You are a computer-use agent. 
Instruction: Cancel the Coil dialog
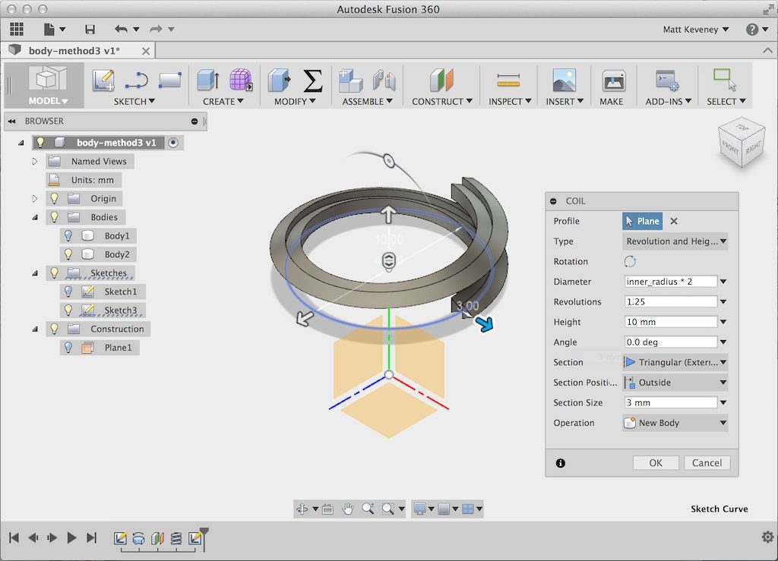[x=707, y=462]
